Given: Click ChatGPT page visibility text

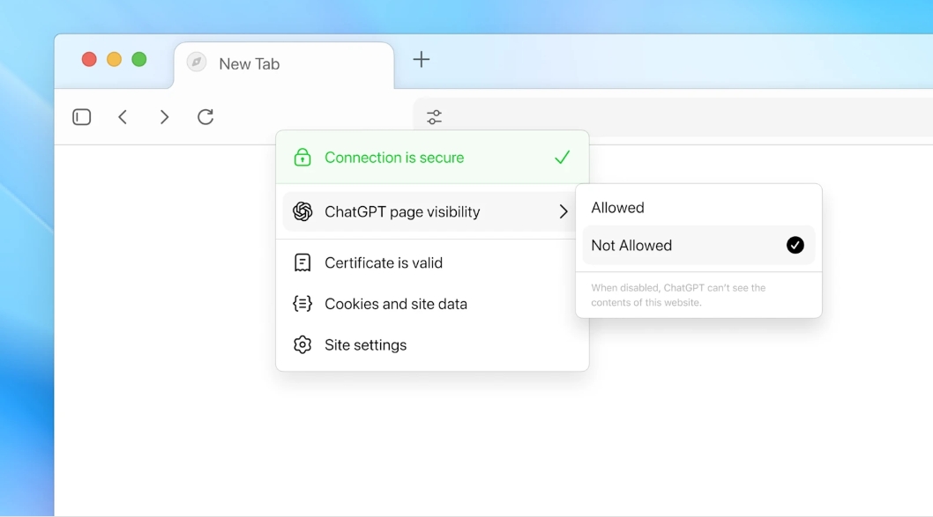Looking at the screenshot, I should click(x=402, y=212).
